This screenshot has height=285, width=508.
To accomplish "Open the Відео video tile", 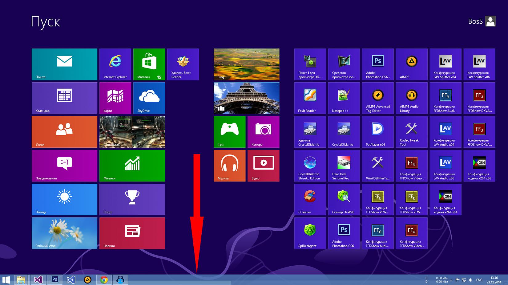I will (264, 166).
